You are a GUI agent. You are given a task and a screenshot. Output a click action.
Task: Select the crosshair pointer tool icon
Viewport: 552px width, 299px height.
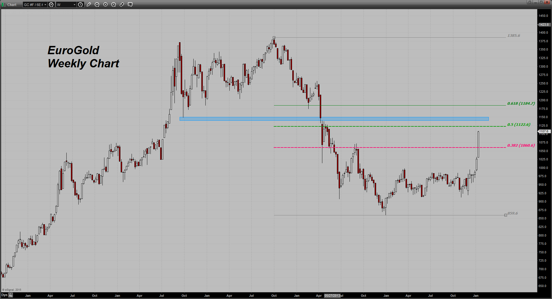(122, 5)
